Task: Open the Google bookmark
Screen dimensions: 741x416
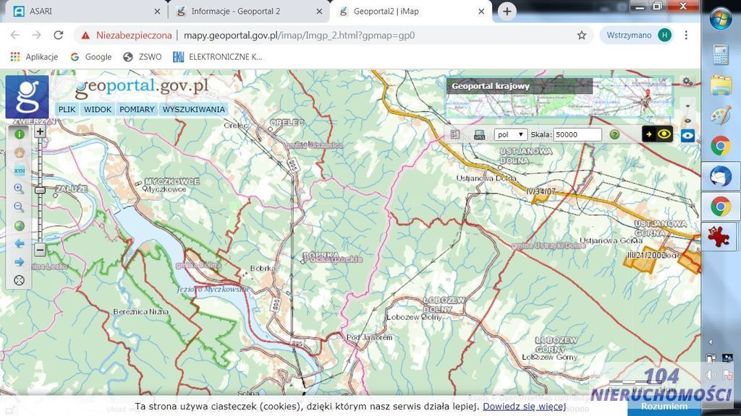Action: click(91, 57)
